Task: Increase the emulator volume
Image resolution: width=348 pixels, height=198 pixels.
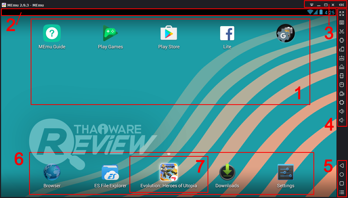Action: coord(342,111)
